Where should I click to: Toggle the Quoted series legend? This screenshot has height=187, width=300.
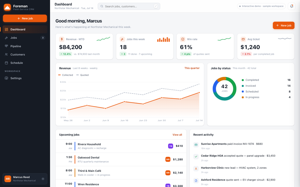coord(82,75)
